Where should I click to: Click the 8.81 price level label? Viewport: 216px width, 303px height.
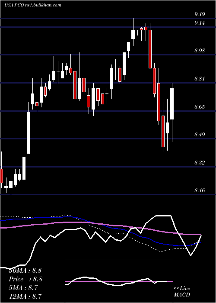click(200, 79)
